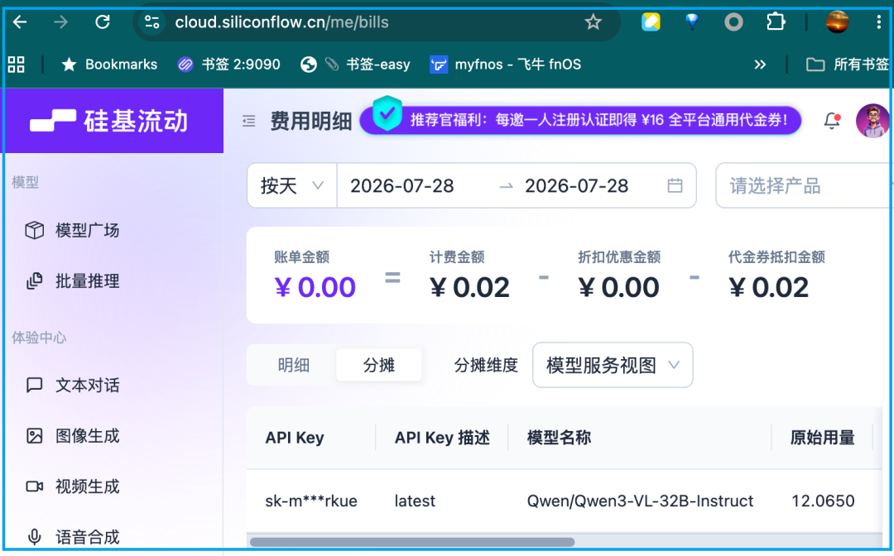Go back to the previous page
Image resolution: width=894 pixels, height=556 pixels.
click(x=20, y=22)
